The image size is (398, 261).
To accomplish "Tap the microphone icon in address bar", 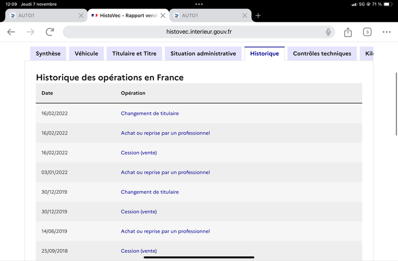I will [328, 32].
